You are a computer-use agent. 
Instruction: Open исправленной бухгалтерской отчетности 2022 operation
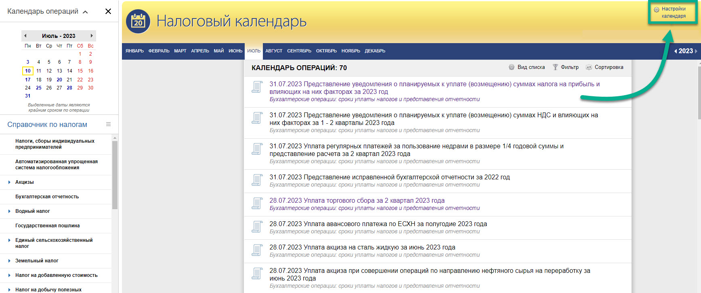(390, 177)
